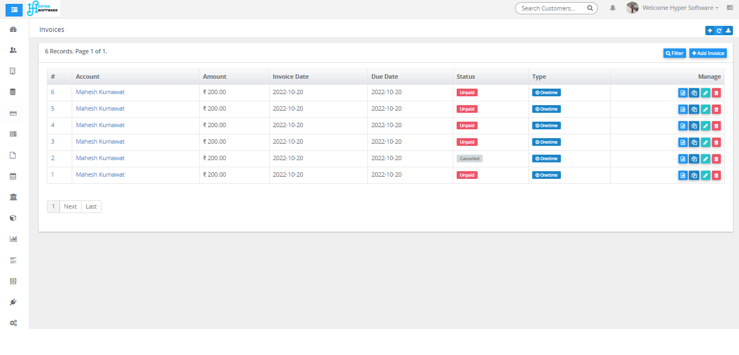739x355 pixels.
Task: Toggle the sidebar with the blue menu button
Action: click(14, 9)
